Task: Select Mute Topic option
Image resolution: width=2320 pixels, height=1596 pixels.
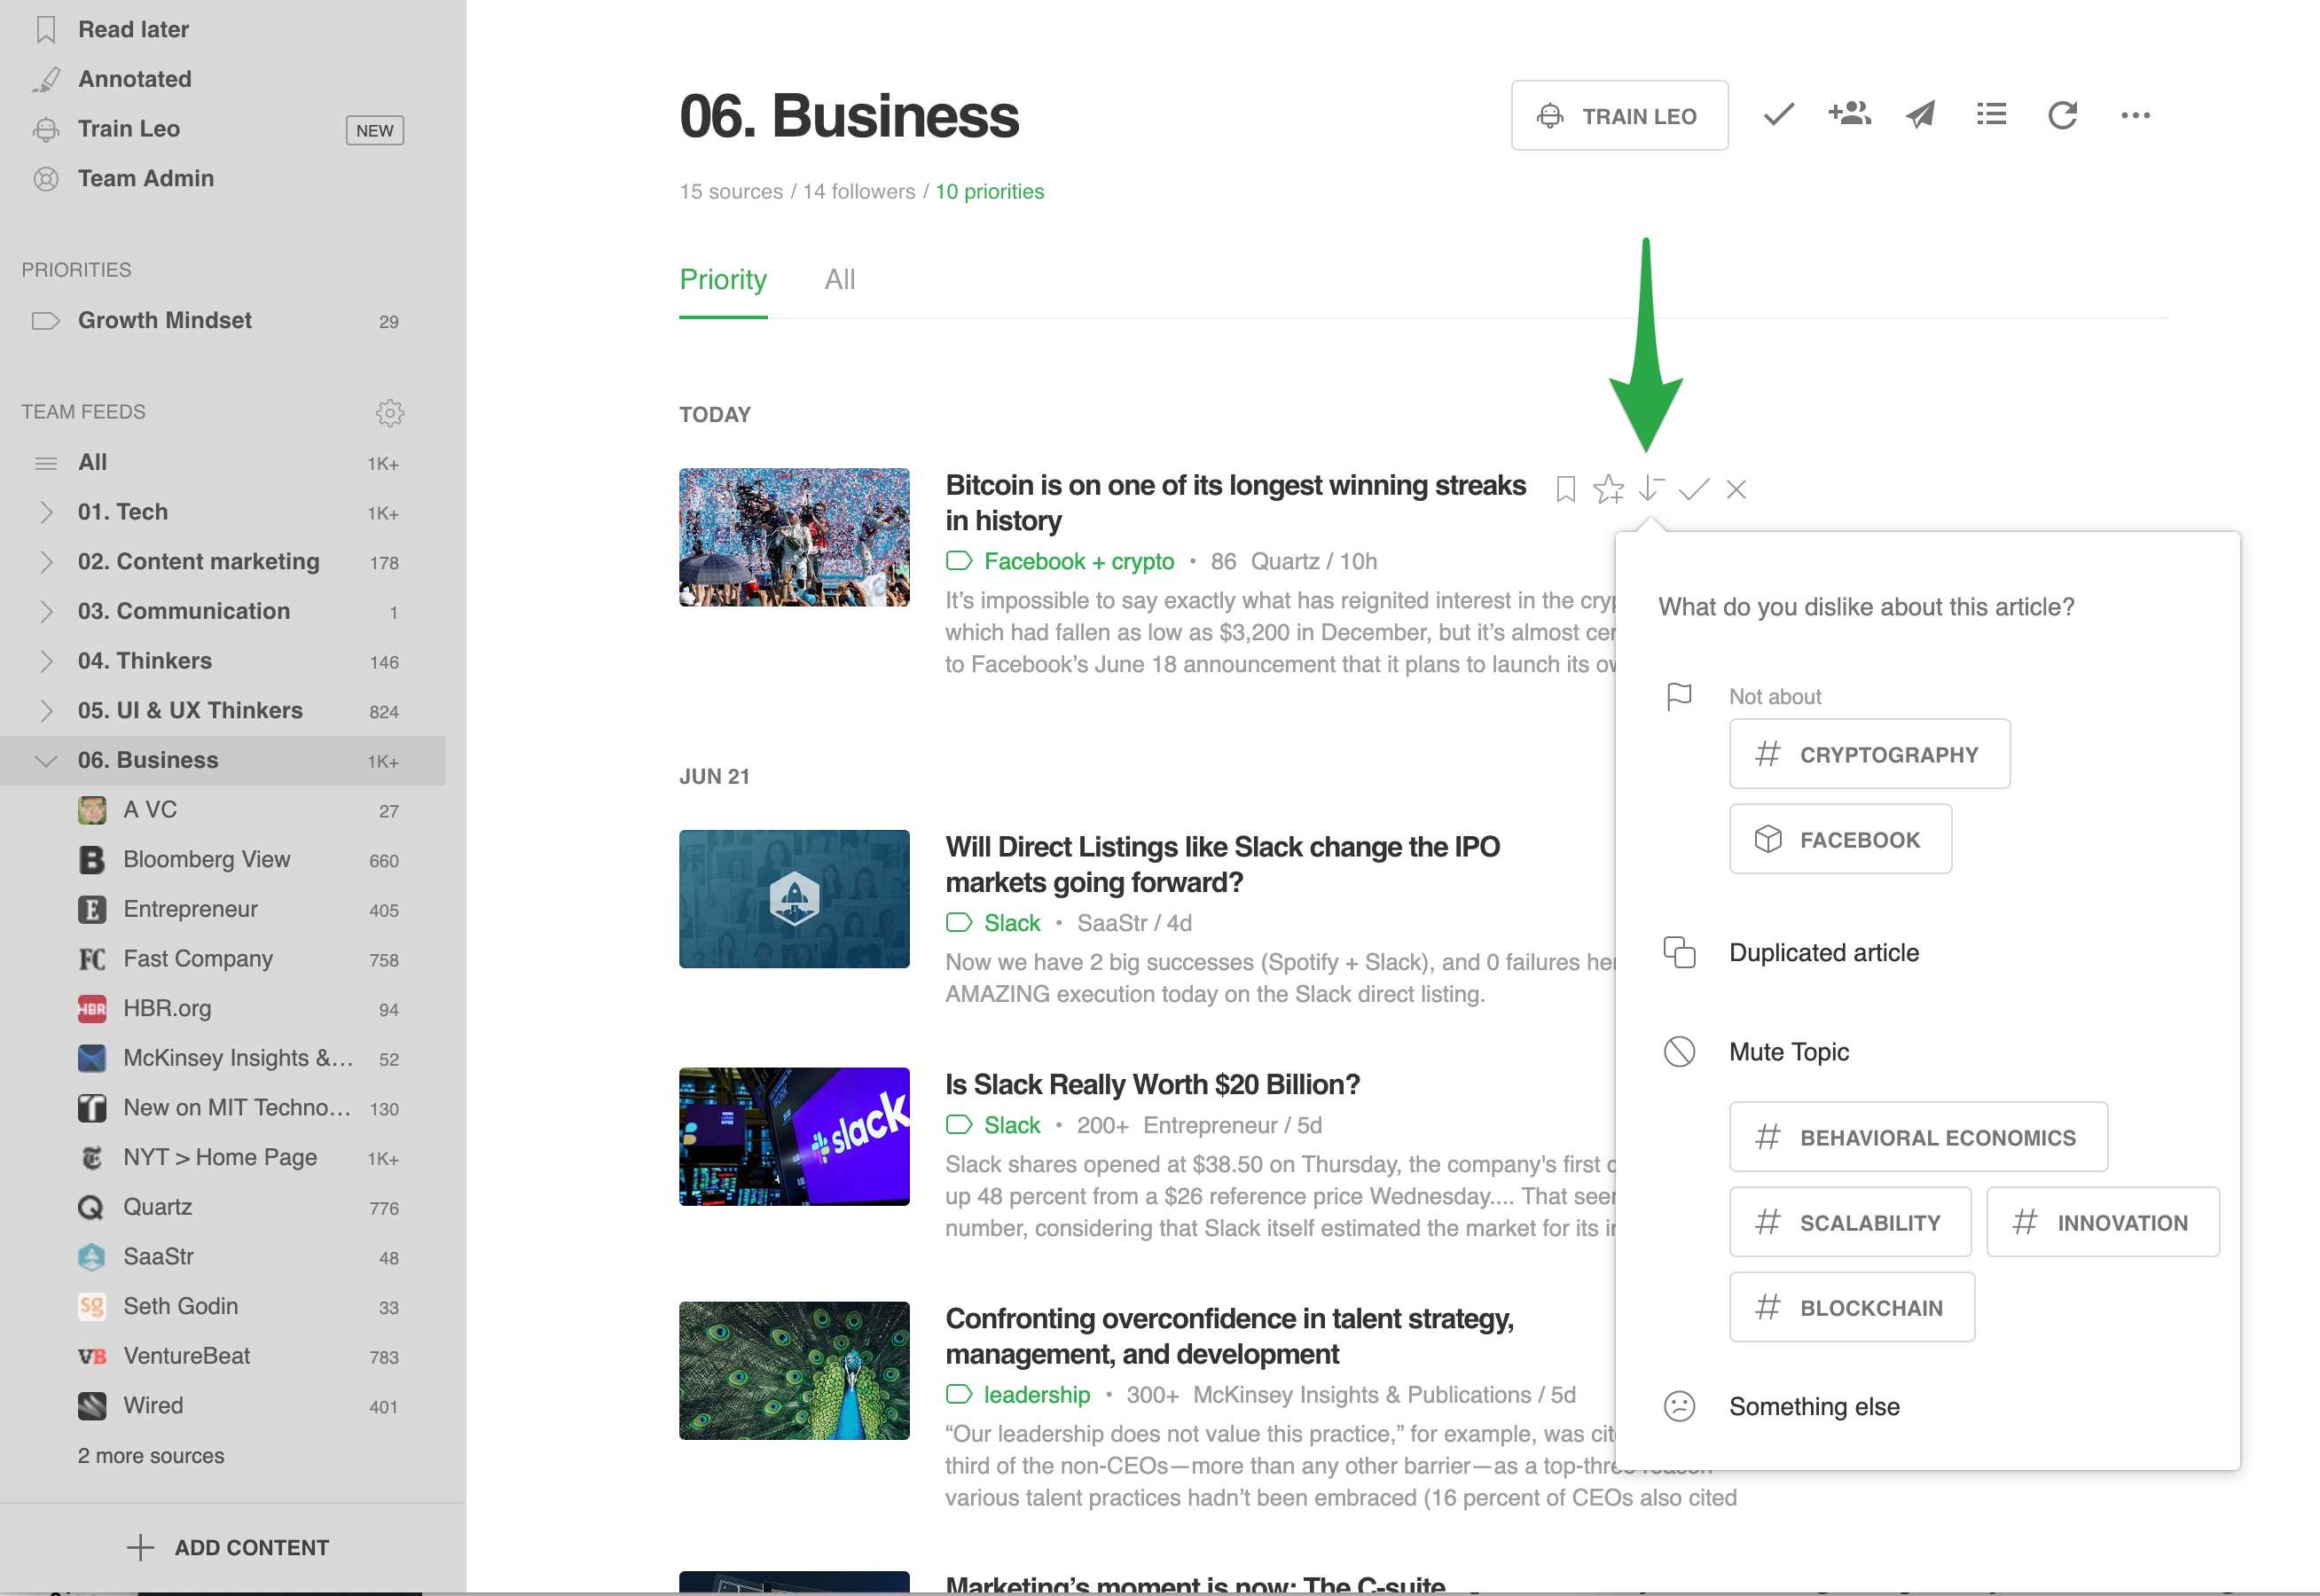Action: pyautogui.click(x=1788, y=1052)
